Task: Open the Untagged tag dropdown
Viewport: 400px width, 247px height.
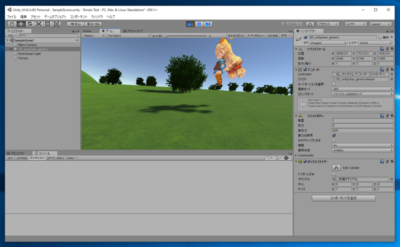Action: click(x=328, y=43)
